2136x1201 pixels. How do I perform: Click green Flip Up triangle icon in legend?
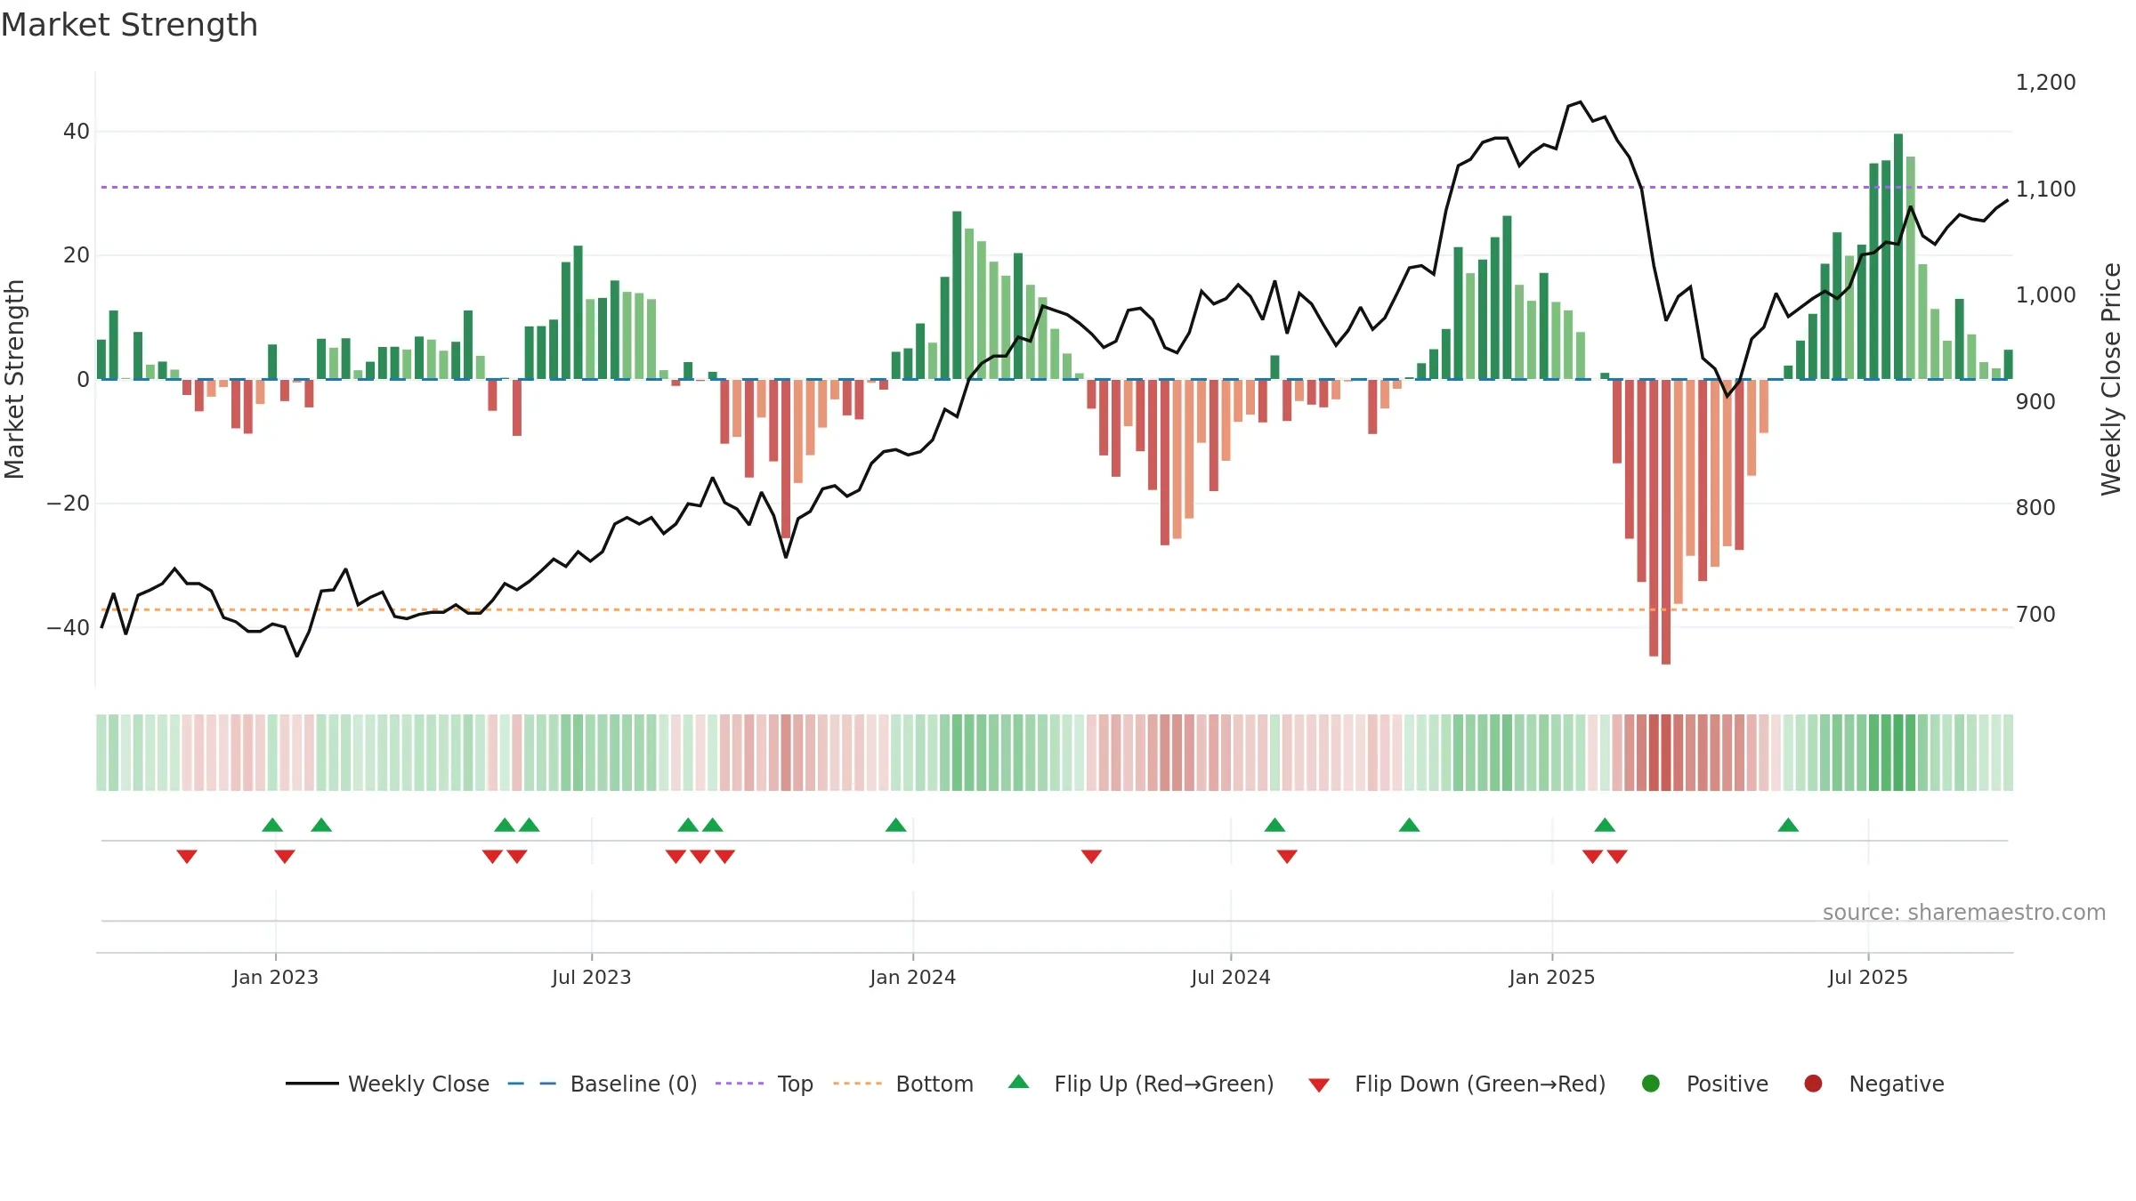point(1019,1082)
